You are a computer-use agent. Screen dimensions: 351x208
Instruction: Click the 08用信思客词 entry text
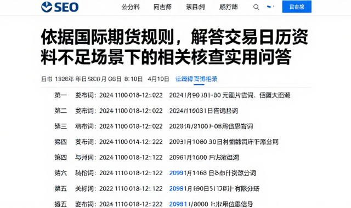point(234,126)
